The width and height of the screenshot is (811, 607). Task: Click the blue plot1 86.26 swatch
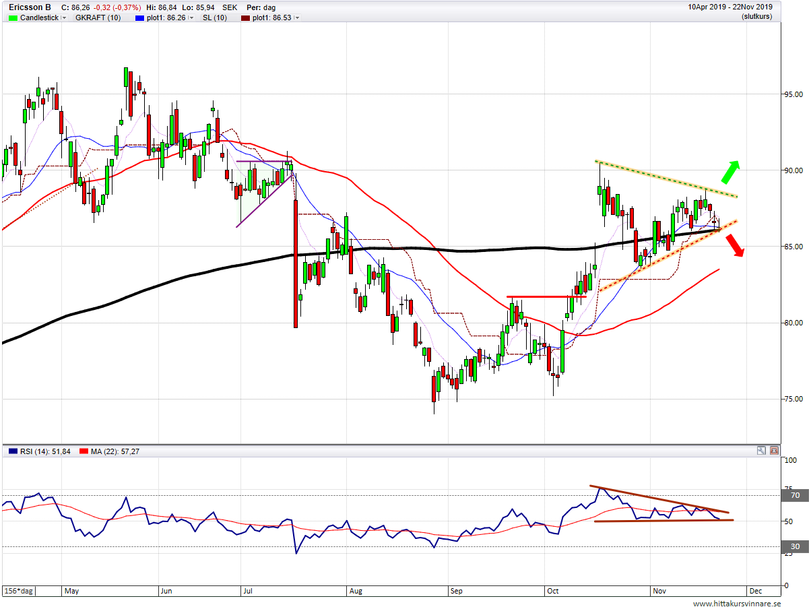140,18
